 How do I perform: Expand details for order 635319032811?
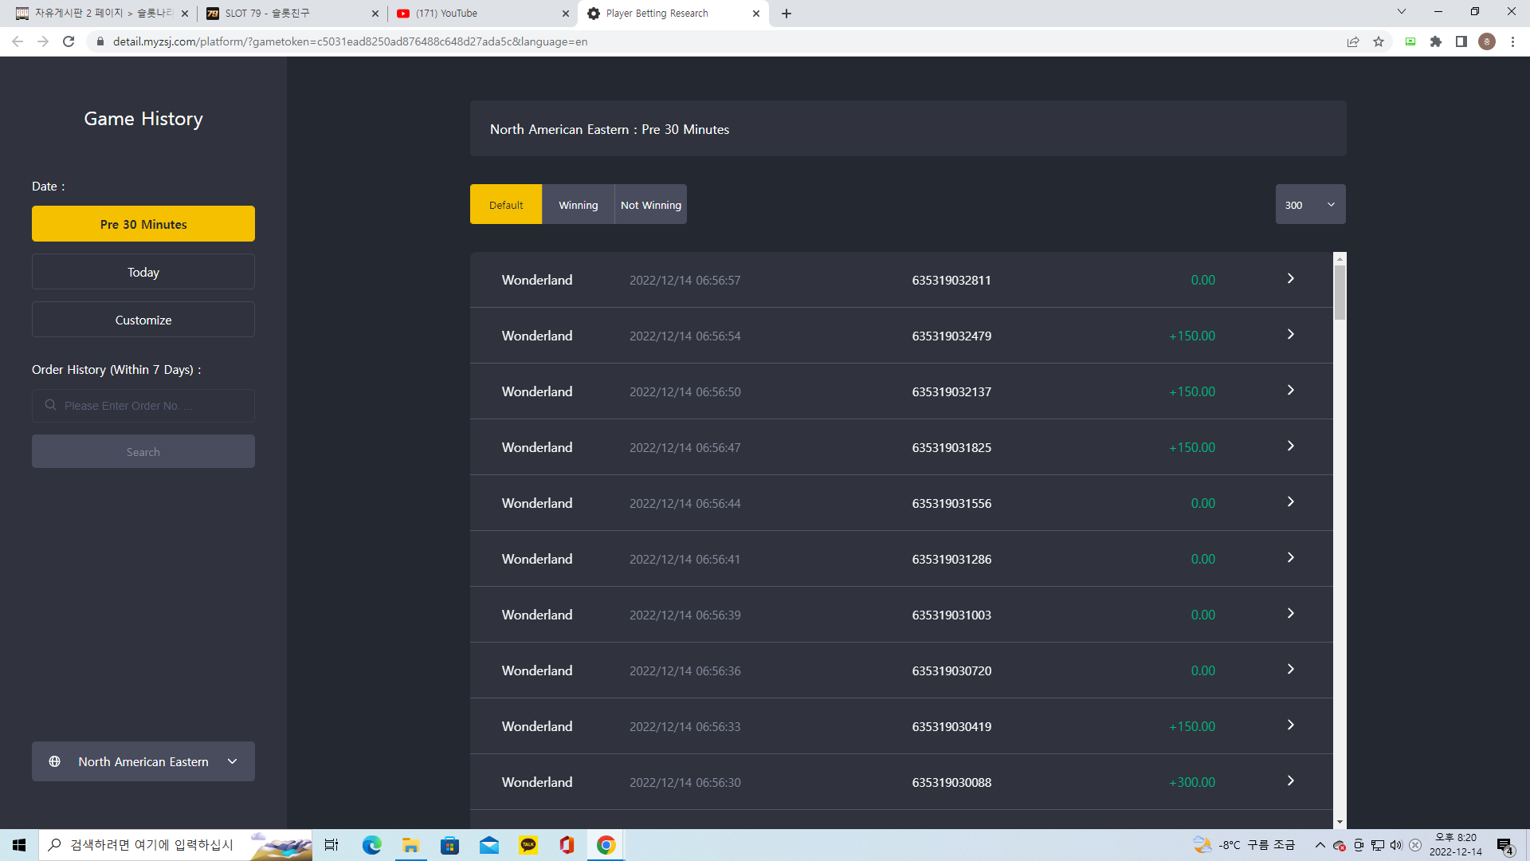[1290, 279]
